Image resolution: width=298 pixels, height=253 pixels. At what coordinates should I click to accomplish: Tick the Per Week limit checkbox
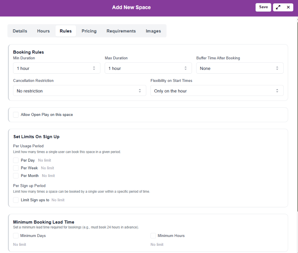(x=16, y=168)
